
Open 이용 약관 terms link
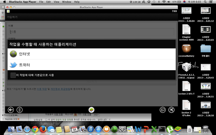click(42, 89)
